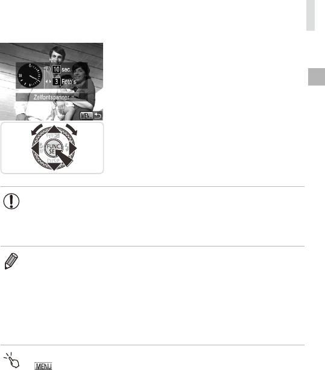Select the 3 Foto's count value box

click(x=56, y=81)
